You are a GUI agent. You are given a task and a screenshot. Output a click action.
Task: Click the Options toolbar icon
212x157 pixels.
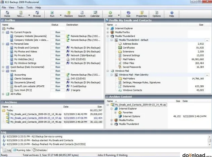(x=157, y=14)
